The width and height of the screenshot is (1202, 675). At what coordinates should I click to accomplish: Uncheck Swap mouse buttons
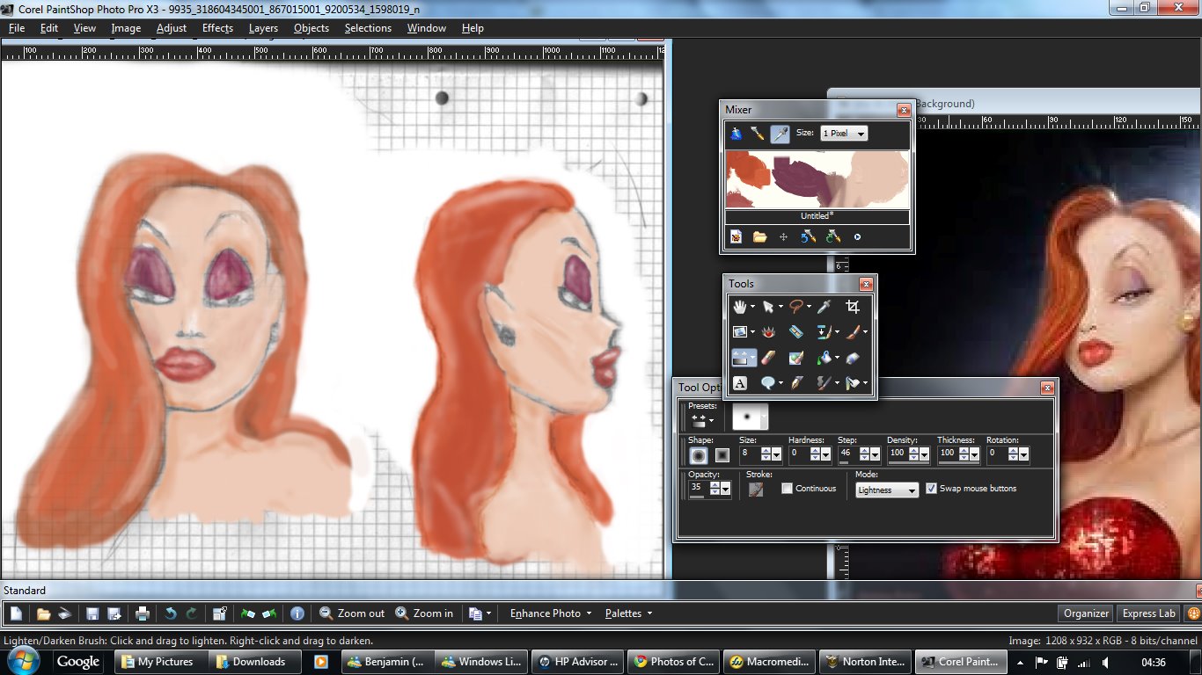(x=931, y=489)
